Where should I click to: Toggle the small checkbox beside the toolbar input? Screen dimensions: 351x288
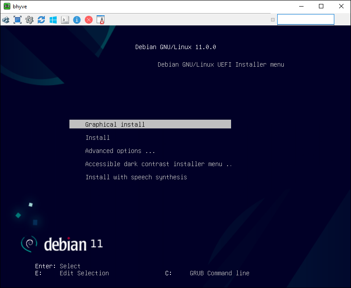pos(273,20)
